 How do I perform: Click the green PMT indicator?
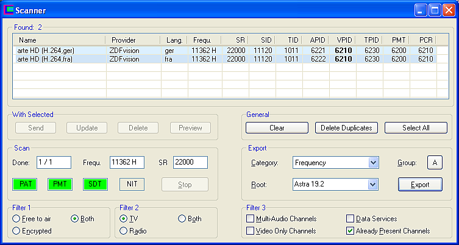(60, 184)
